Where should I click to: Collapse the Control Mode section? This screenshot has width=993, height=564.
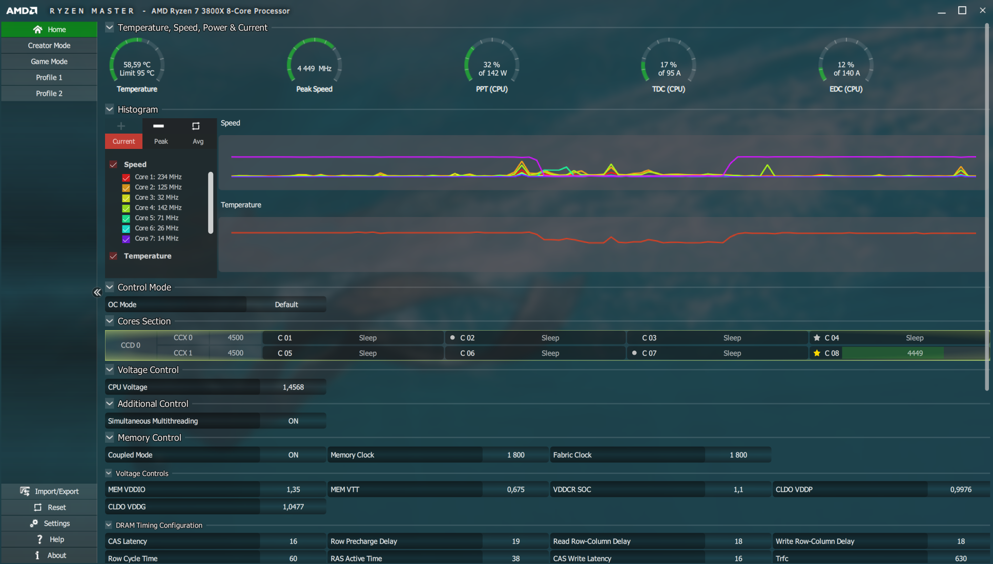coord(110,287)
